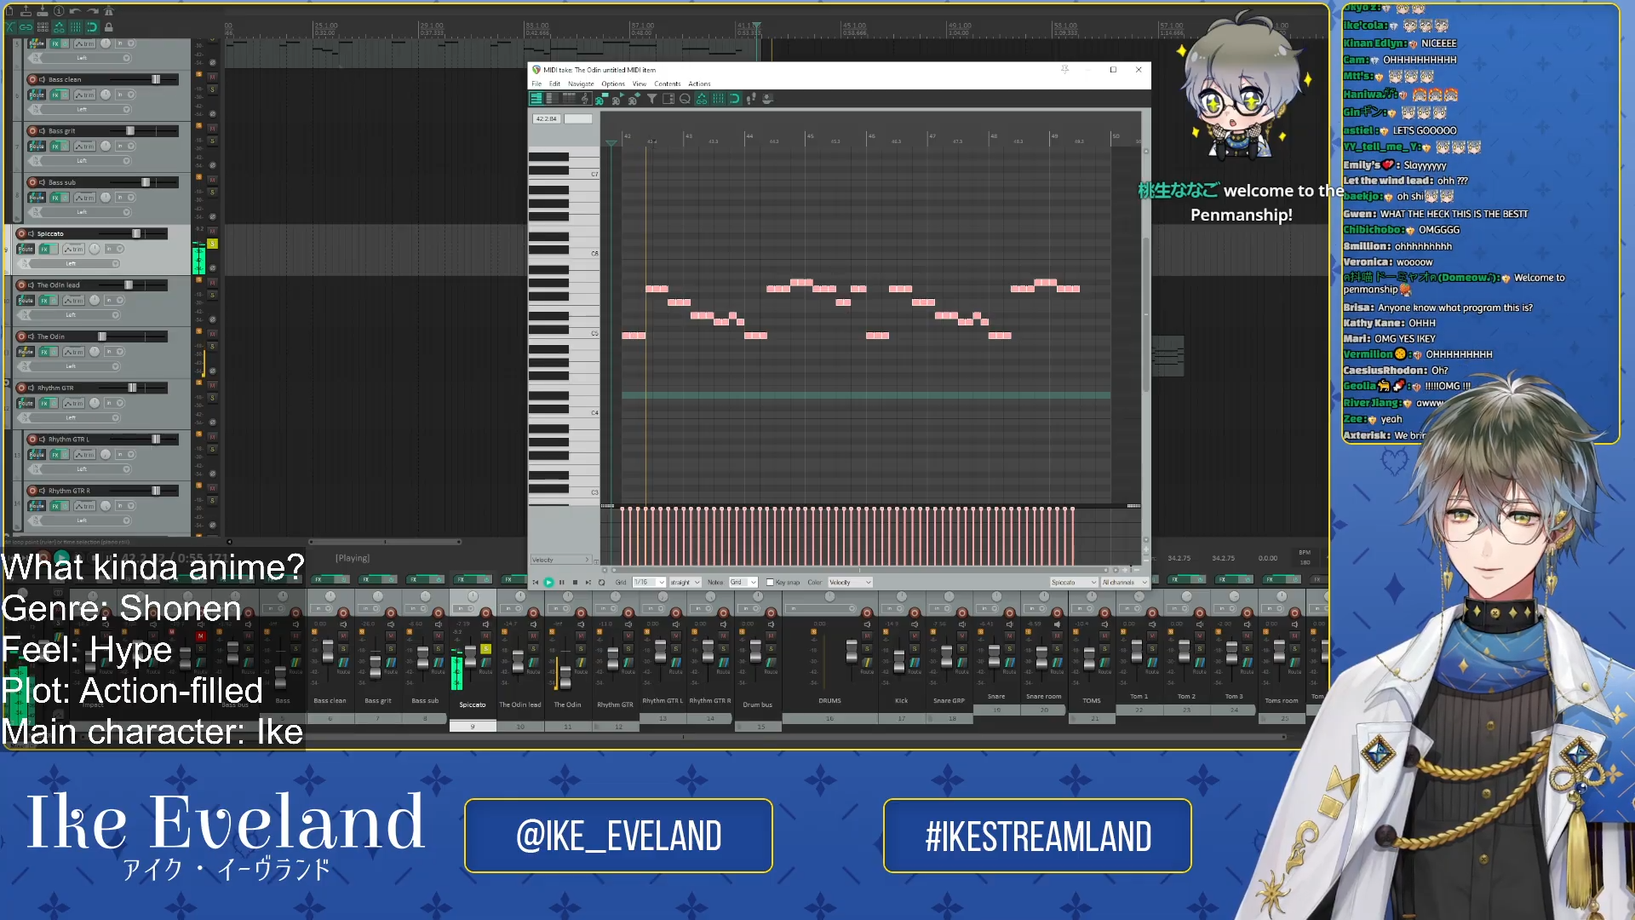Stop playback in the MIDI editor
Viewport: 1635px width, 920px height.
tap(575, 583)
